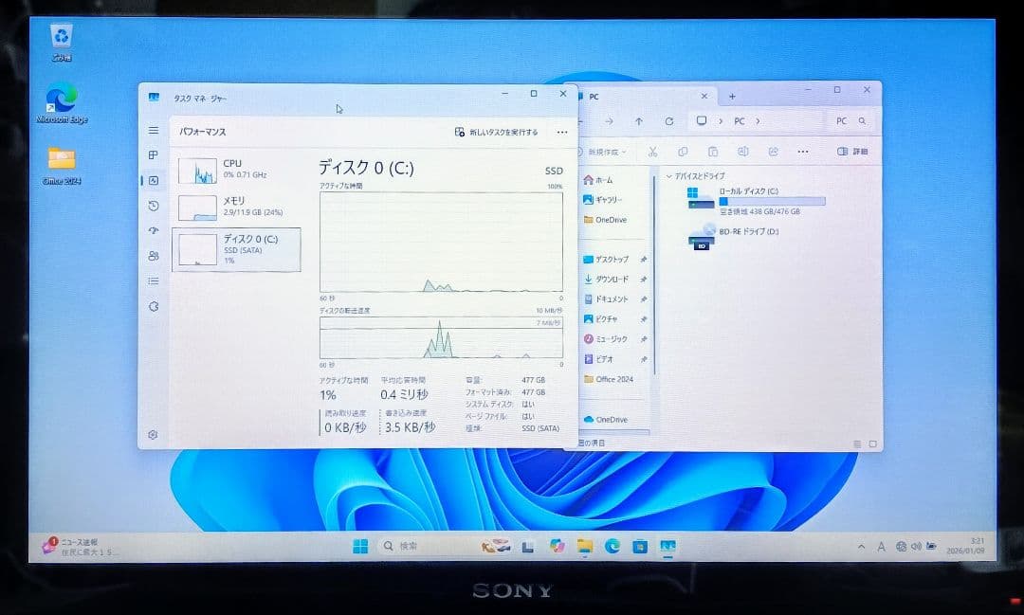Open the Services view in Task Manager
This screenshot has height=615, width=1024.
(x=153, y=306)
